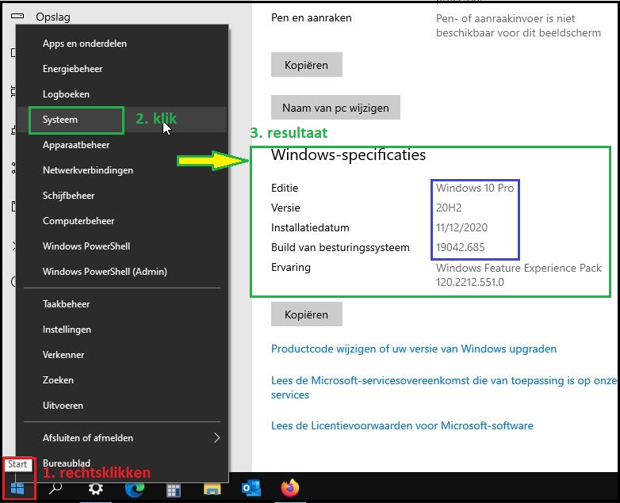The height and width of the screenshot is (503, 620).
Task: Open Taakbeheer from the menu
Action: 122,304
